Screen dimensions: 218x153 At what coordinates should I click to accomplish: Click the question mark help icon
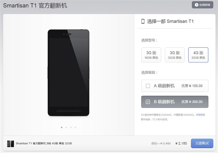[196, 5]
